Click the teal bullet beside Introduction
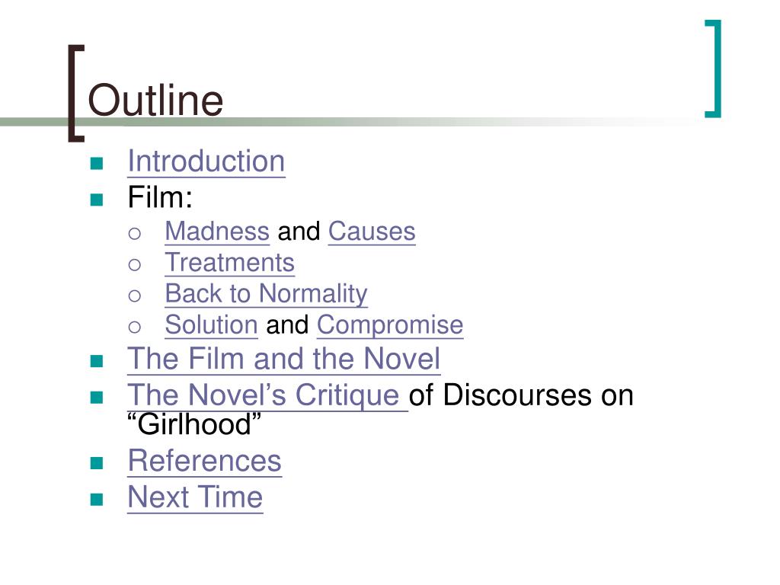 (97, 164)
